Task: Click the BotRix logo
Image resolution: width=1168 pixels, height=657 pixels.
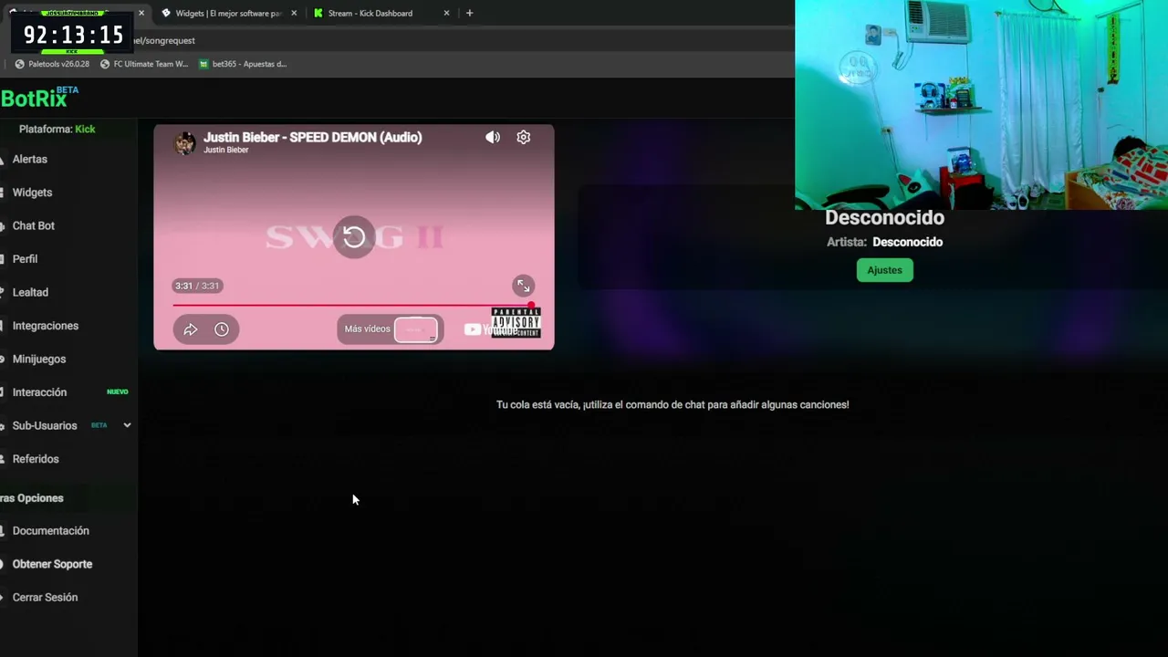Action: tap(40, 98)
